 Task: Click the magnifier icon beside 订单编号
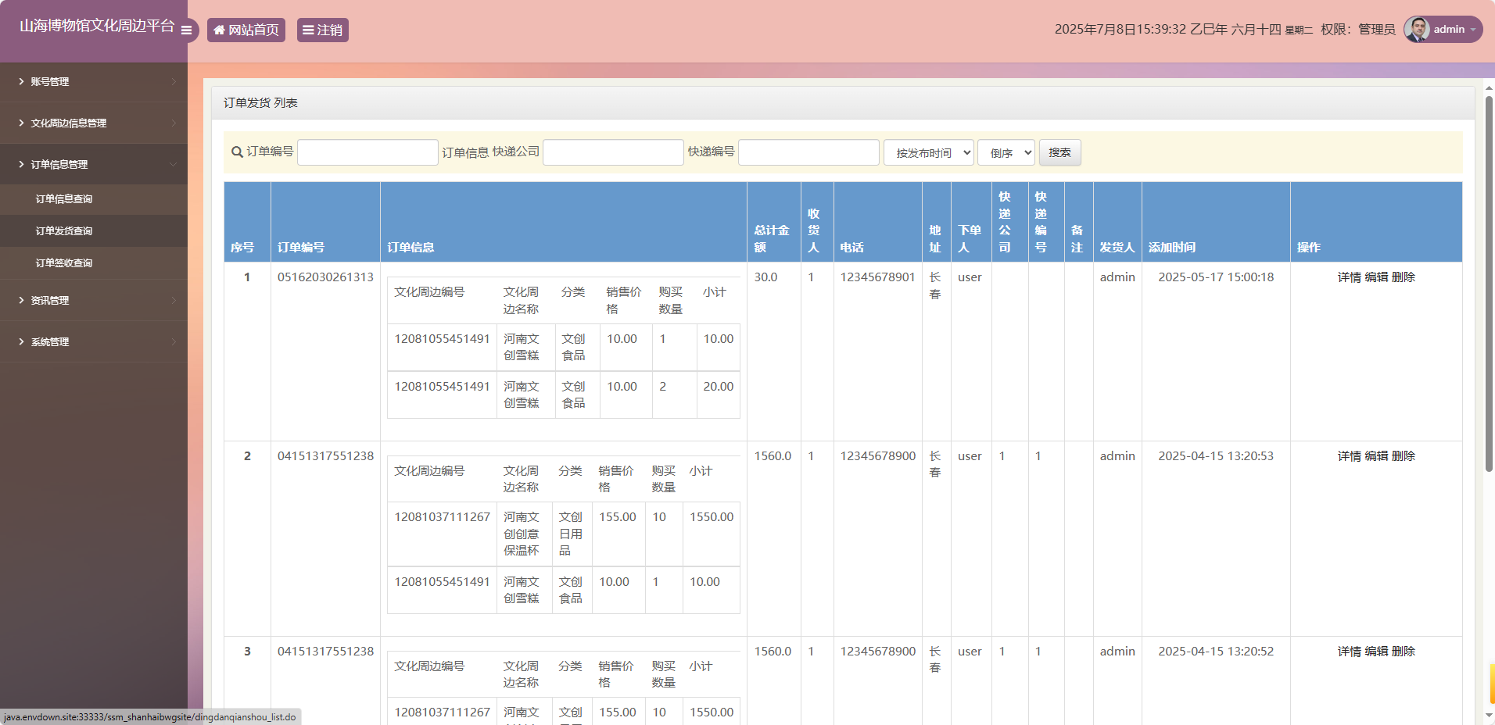coord(237,152)
